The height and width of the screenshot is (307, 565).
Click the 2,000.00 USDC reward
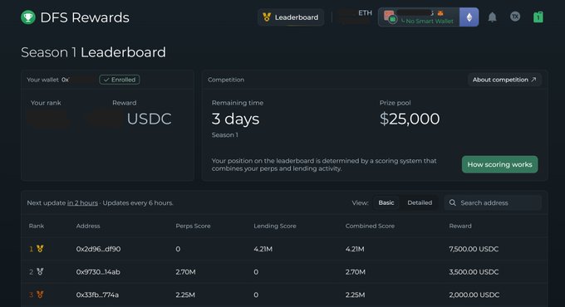pos(474,295)
